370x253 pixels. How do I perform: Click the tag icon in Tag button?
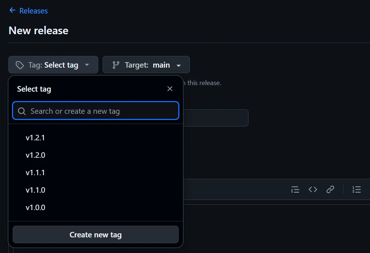pos(20,65)
